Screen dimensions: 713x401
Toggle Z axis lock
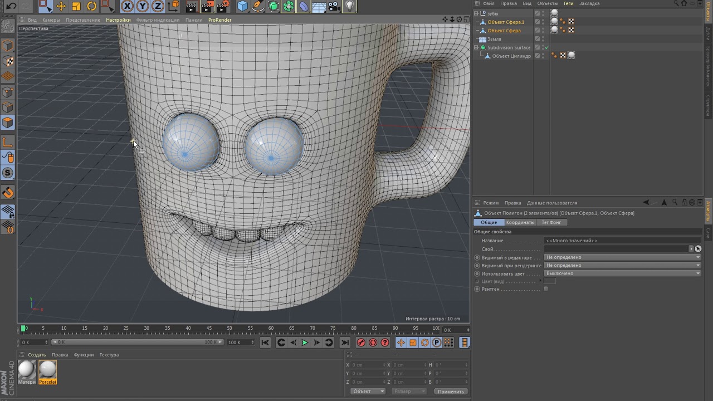pos(158,6)
